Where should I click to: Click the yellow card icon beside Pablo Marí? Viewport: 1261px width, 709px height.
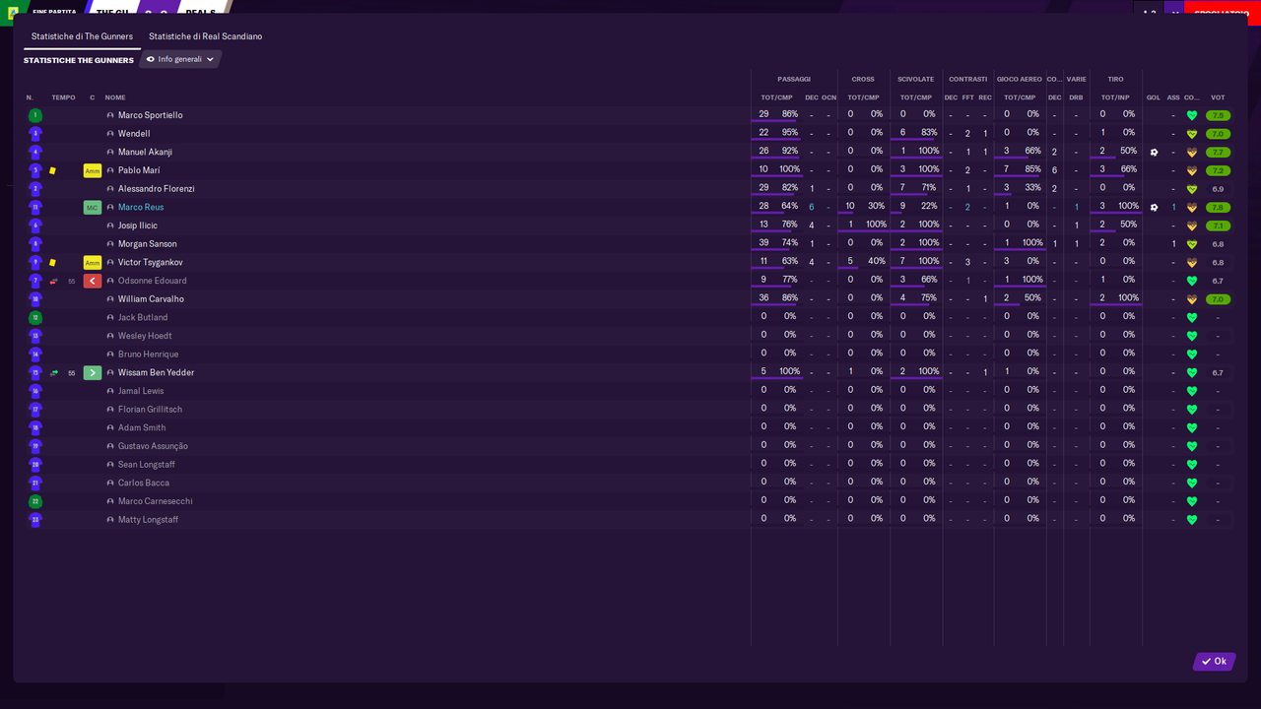pos(53,170)
